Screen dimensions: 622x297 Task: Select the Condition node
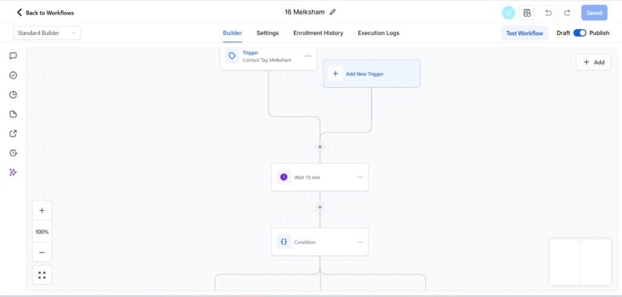[320, 242]
